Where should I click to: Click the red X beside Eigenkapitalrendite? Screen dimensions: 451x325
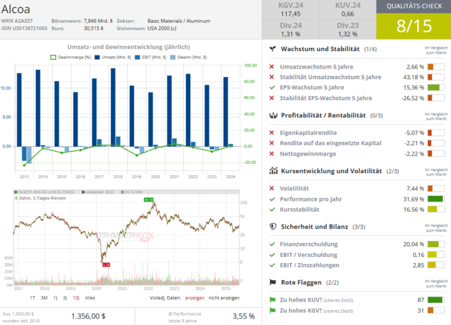[271, 133]
